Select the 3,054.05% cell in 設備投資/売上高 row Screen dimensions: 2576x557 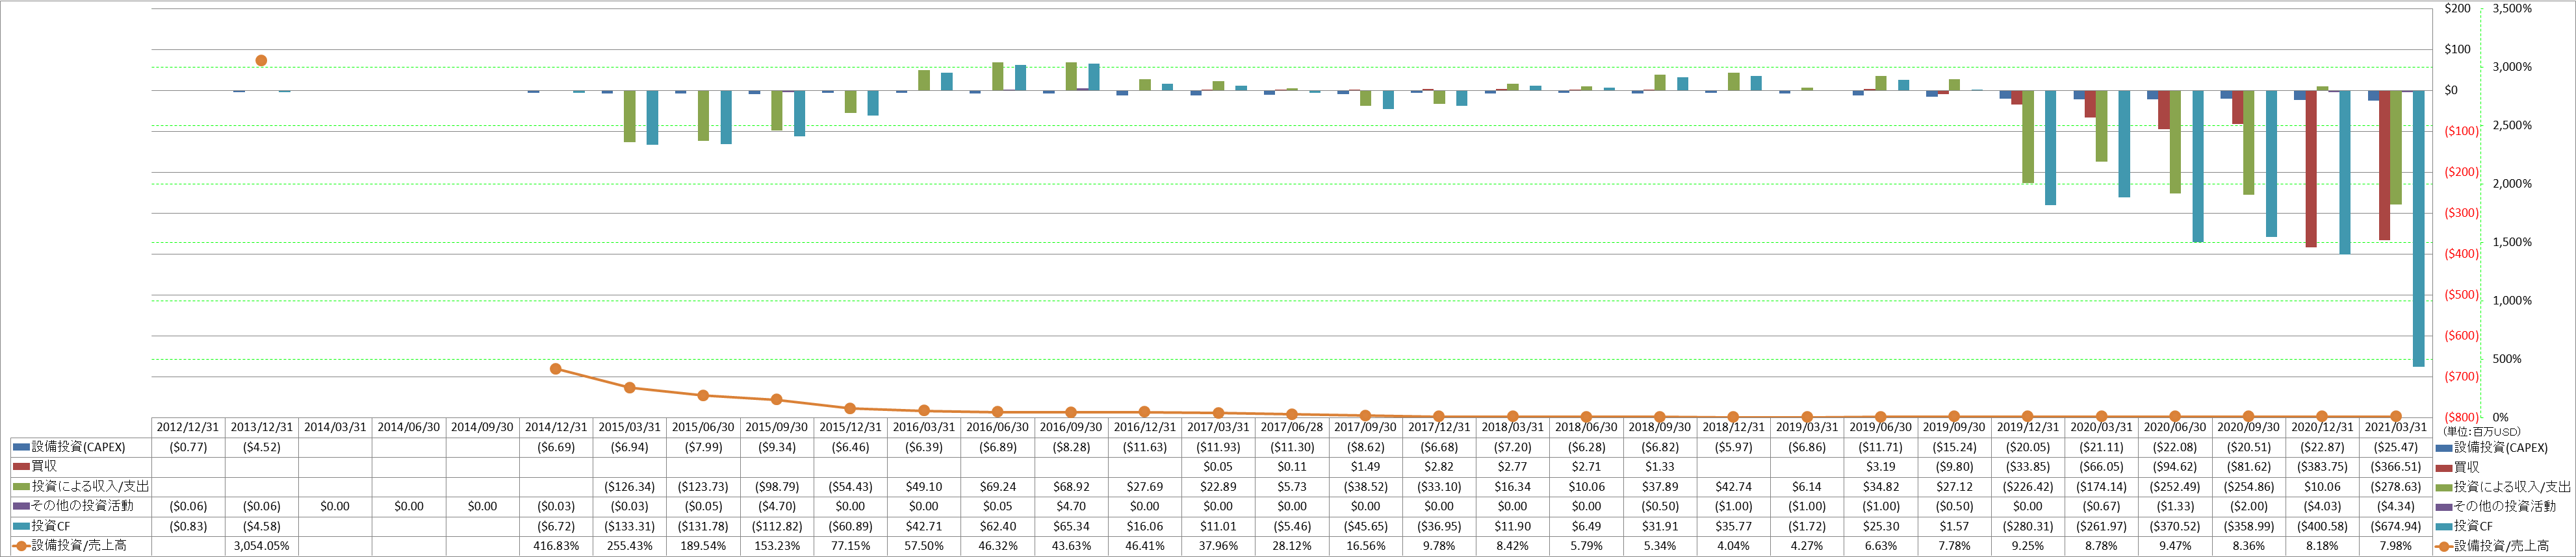262,546
